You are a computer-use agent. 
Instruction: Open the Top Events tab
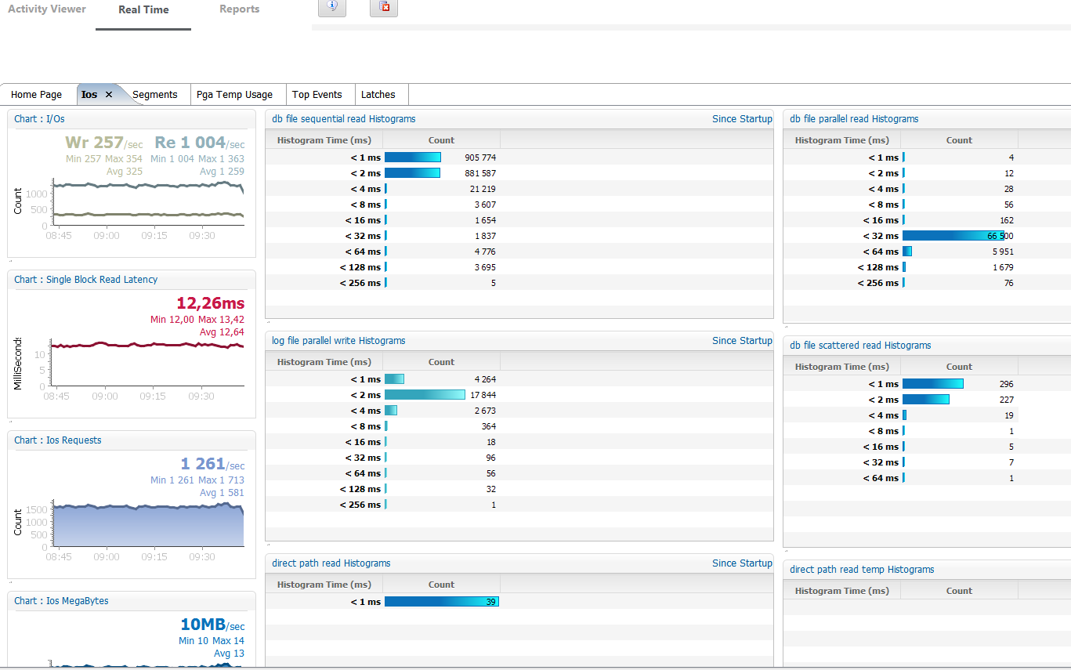tap(317, 95)
